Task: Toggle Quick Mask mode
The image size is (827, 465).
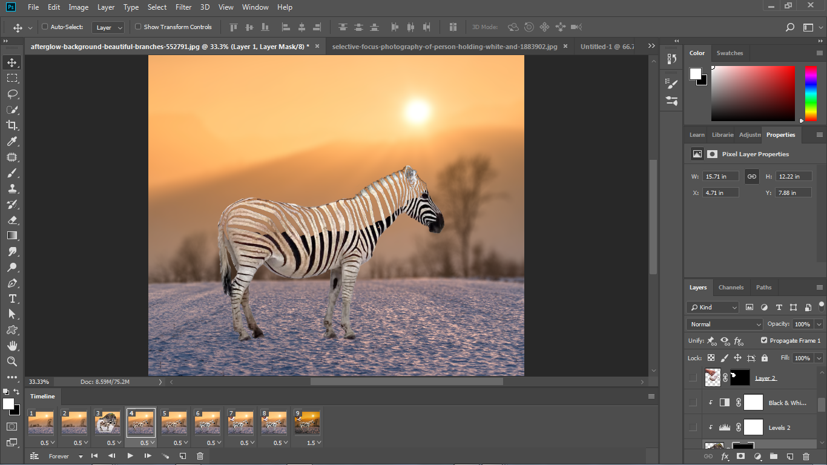Action: [12, 426]
